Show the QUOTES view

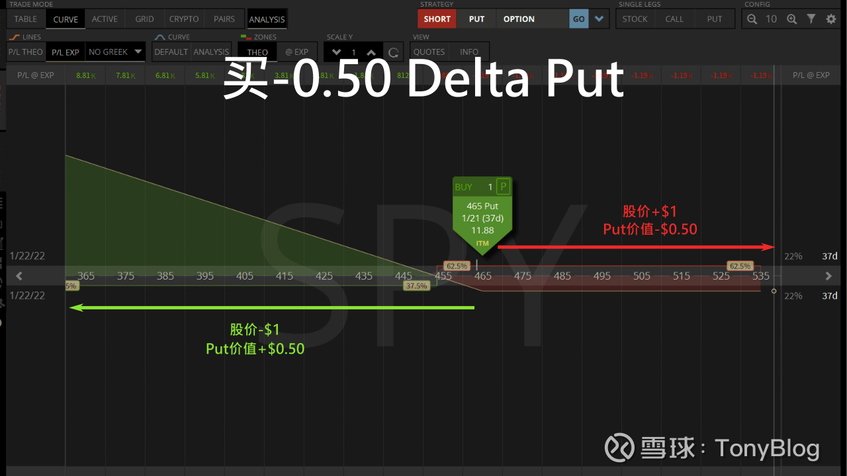point(429,52)
